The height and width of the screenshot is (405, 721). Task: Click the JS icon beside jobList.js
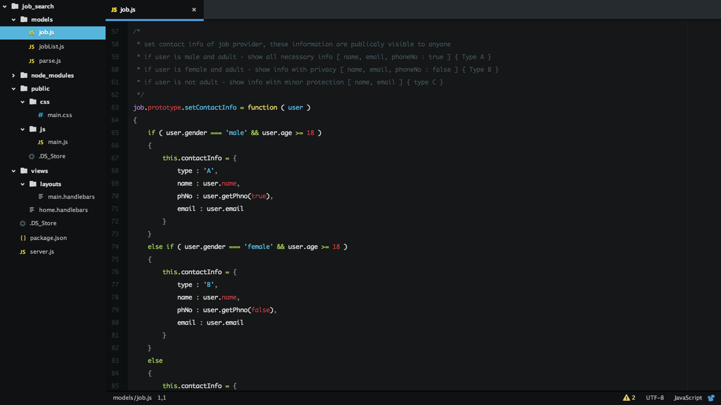pos(32,47)
